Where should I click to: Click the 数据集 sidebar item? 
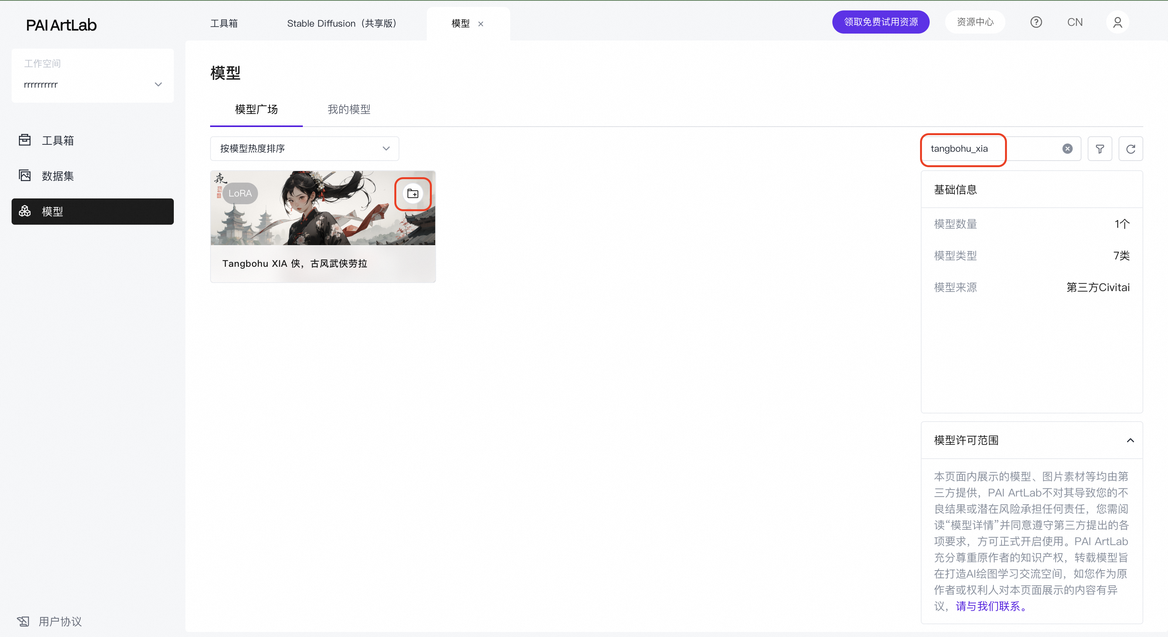pyautogui.click(x=58, y=176)
